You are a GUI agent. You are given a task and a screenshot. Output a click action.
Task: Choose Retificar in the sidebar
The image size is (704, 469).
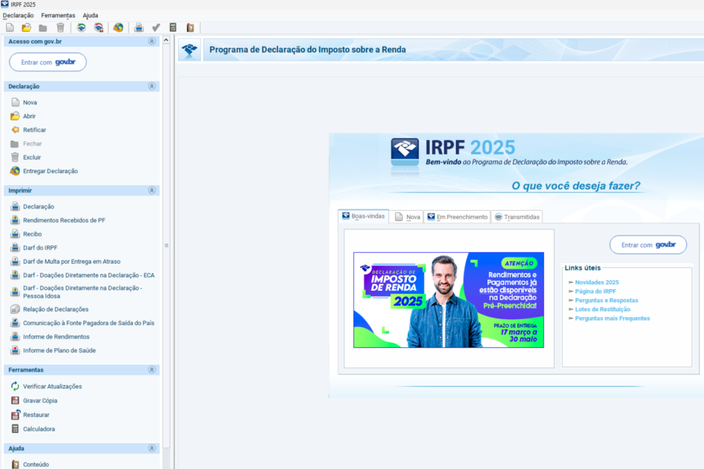(x=34, y=130)
